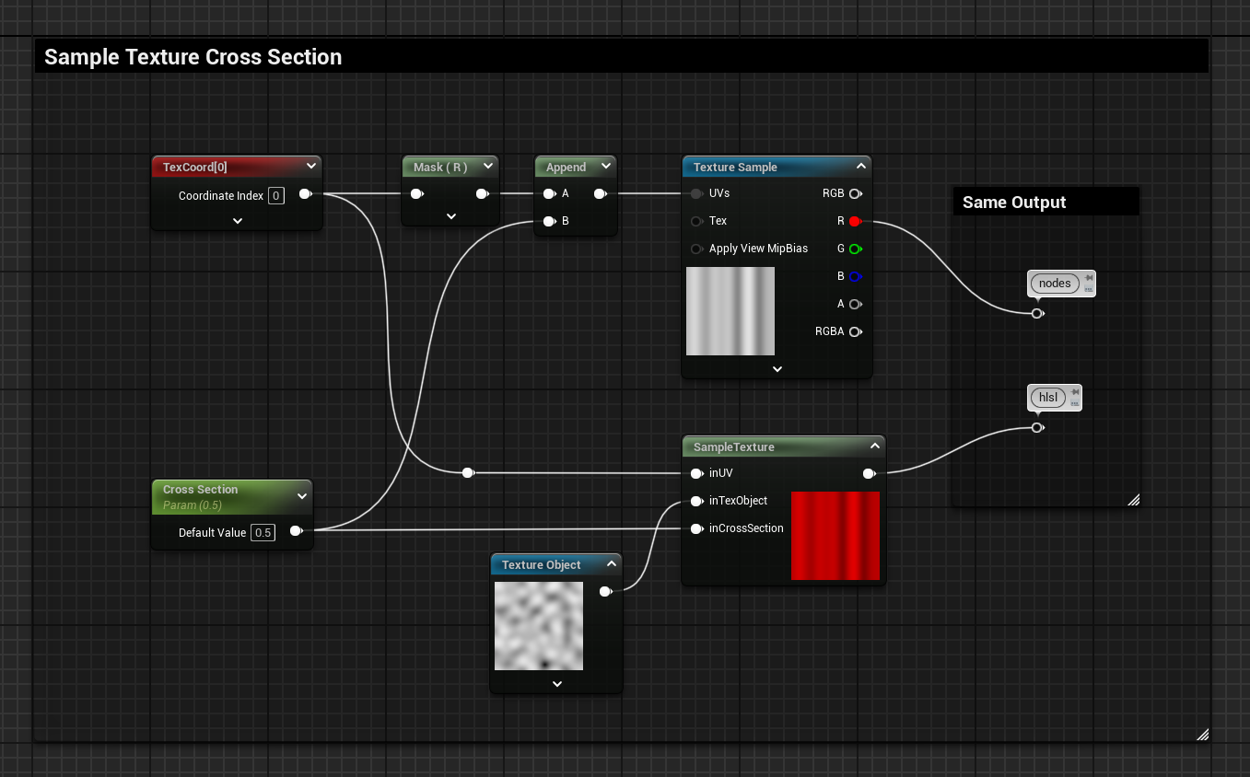
Task: Collapse the Texture Sample node using header arrow
Action: [x=860, y=167]
